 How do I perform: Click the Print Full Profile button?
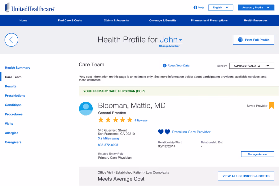pyautogui.click(x=253, y=40)
